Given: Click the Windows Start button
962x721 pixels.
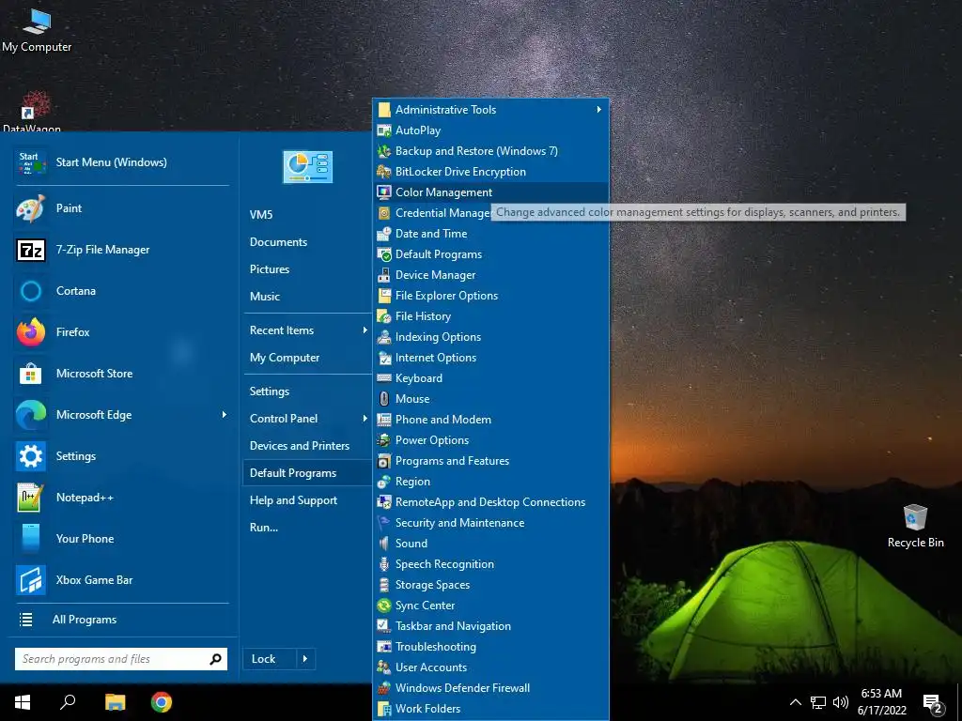Looking at the screenshot, I should [x=23, y=702].
